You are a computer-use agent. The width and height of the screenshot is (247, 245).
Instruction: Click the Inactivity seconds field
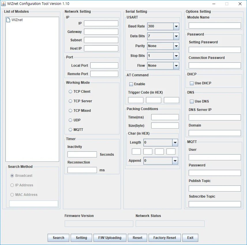[x=82, y=155]
